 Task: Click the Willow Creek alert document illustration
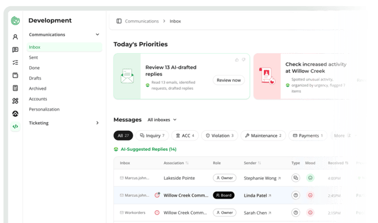click(x=267, y=76)
